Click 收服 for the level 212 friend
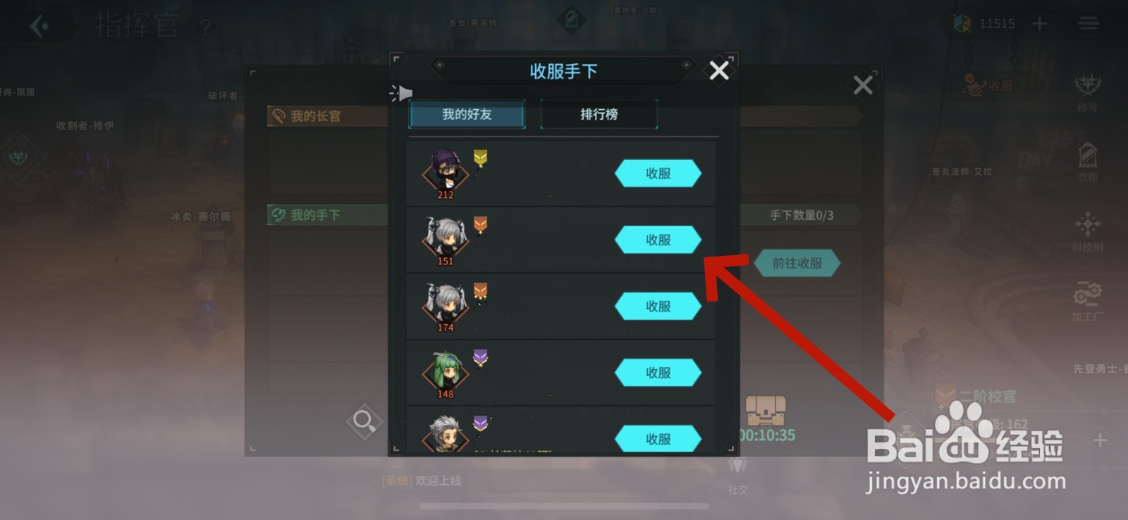Viewport: 1128px width, 520px height. (658, 173)
